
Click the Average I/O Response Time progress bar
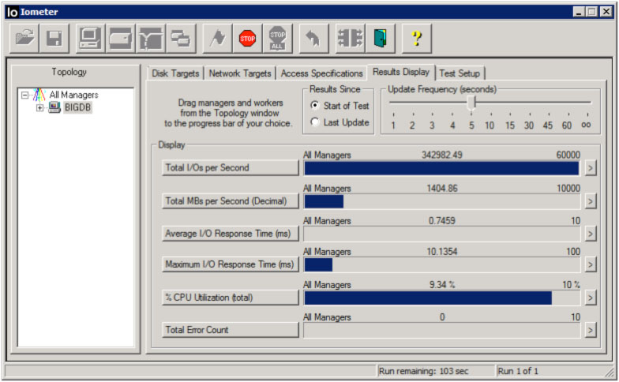pos(442,234)
